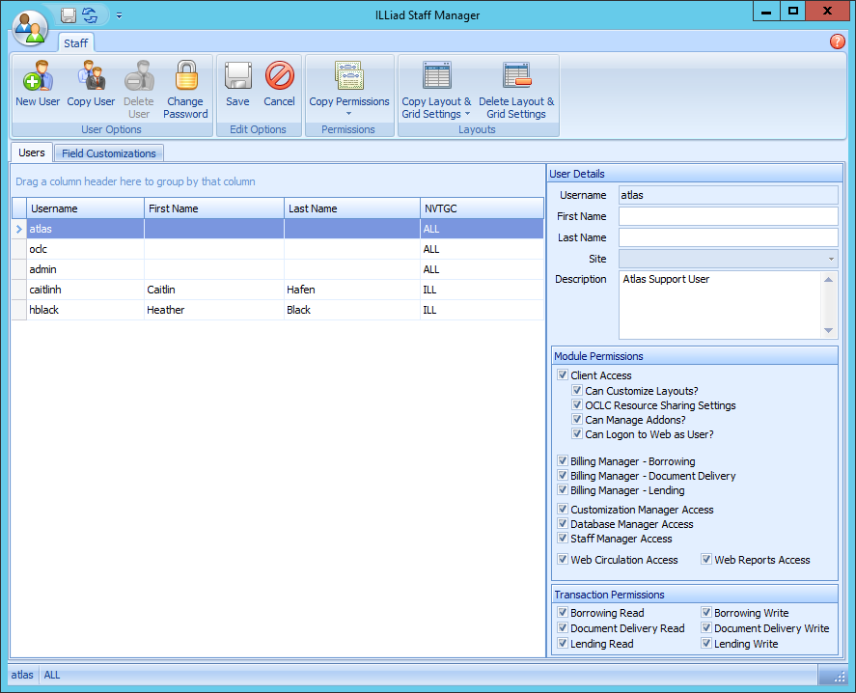Select the Staff ribbon tab
The width and height of the screenshot is (856, 693).
coord(75,43)
